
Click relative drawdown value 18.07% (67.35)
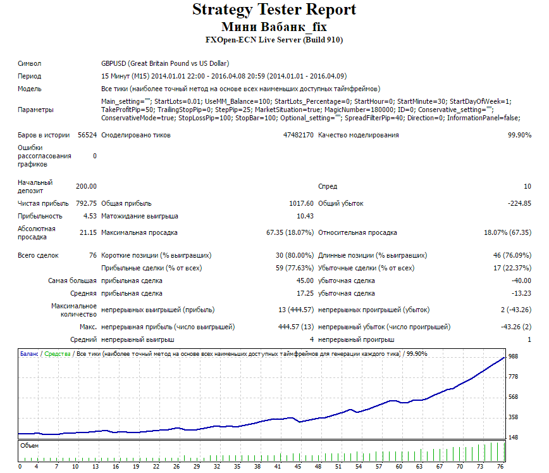(x=508, y=232)
